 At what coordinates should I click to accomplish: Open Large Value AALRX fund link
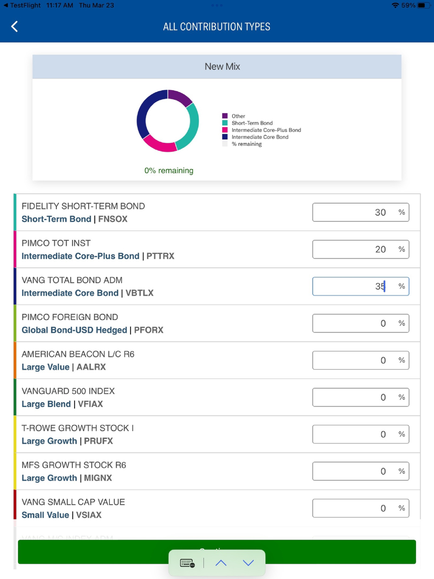pyautogui.click(x=64, y=367)
